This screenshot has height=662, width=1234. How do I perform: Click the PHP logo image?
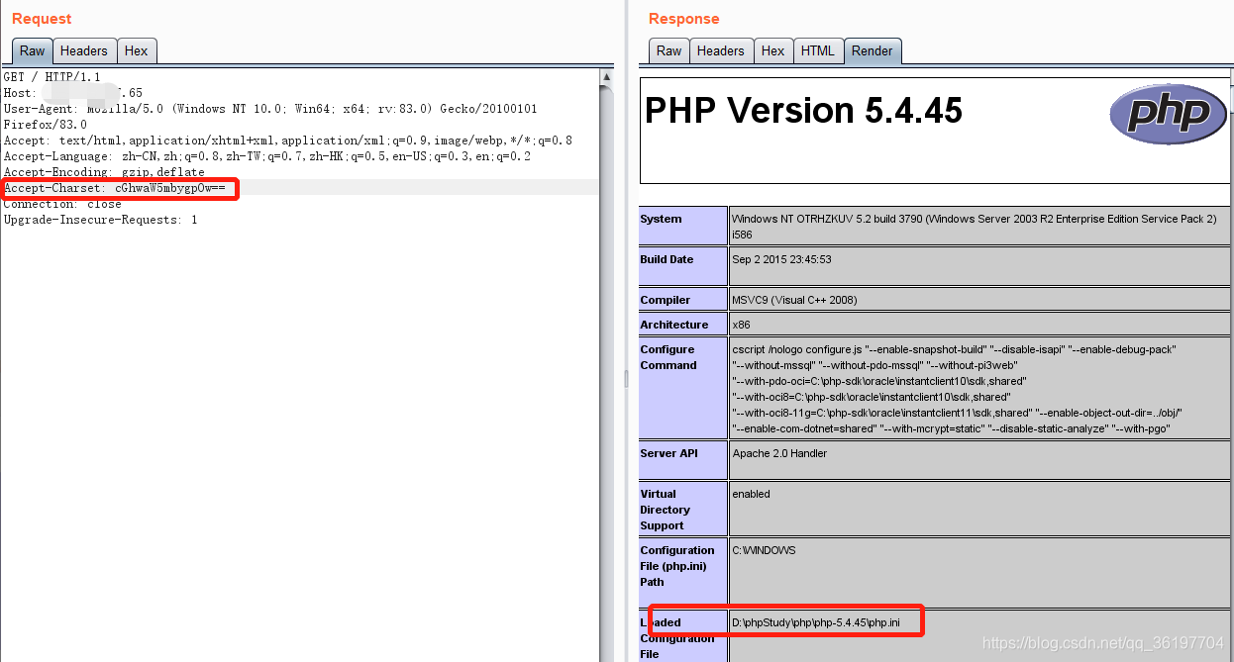(1168, 114)
